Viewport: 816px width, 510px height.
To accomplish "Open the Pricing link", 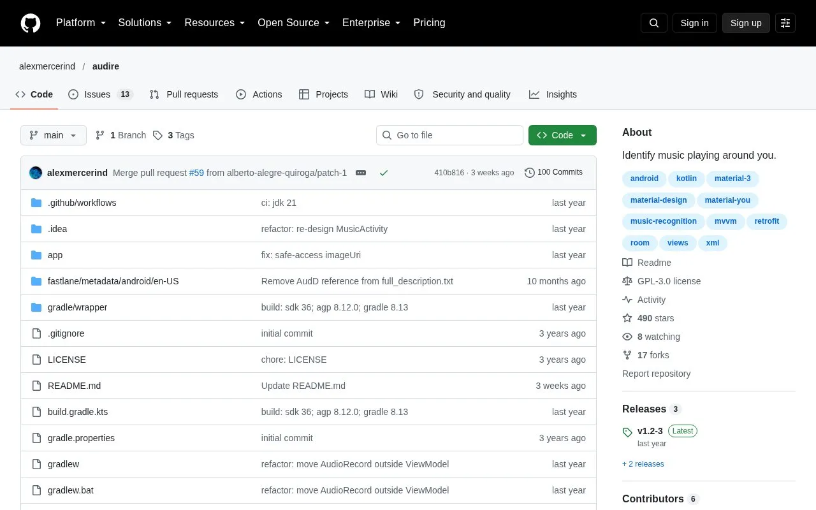I will click(x=429, y=23).
